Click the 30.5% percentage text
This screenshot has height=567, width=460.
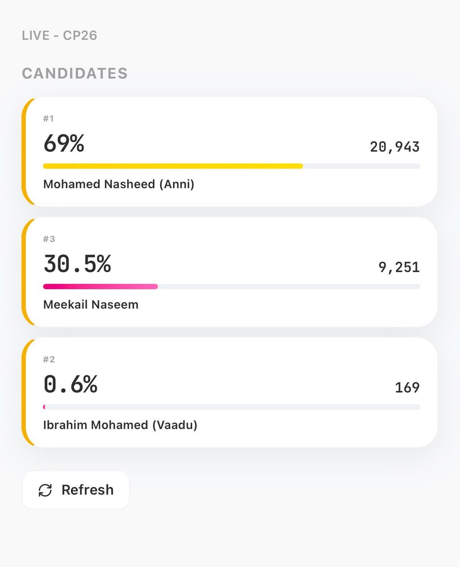[77, 264]
